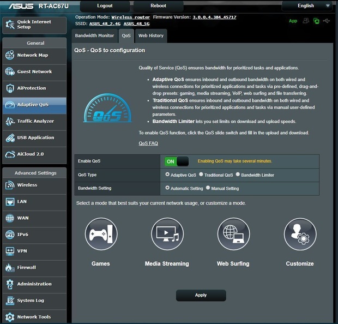Open the Firewall flame icon
The height and width of the screenshot is (324, 338).
tap(10, 268)
